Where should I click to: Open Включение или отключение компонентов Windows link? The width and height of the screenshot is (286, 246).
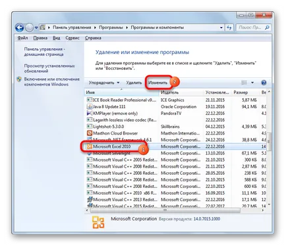[x=52, y=82]
